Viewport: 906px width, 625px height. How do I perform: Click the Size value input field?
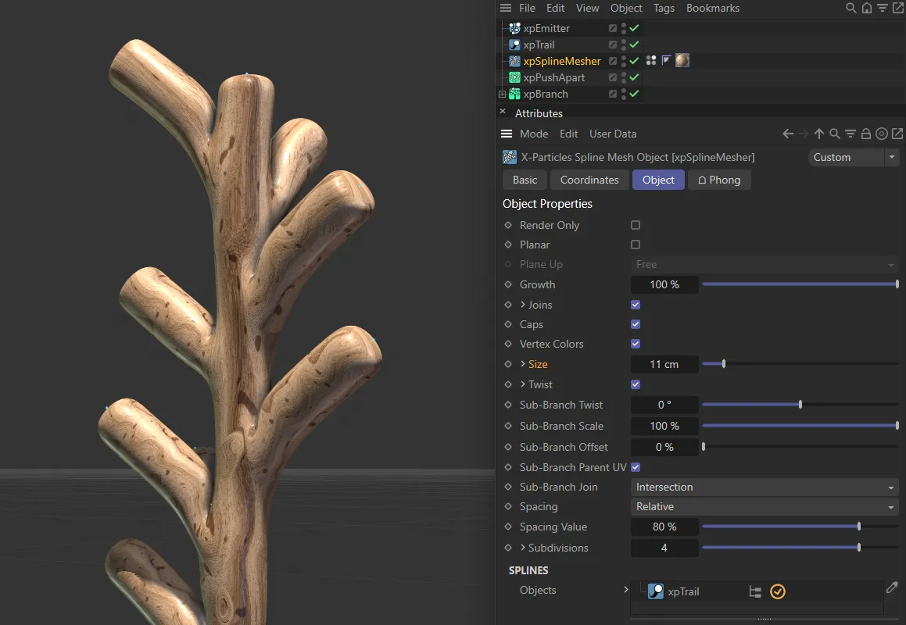pos(664,364)
